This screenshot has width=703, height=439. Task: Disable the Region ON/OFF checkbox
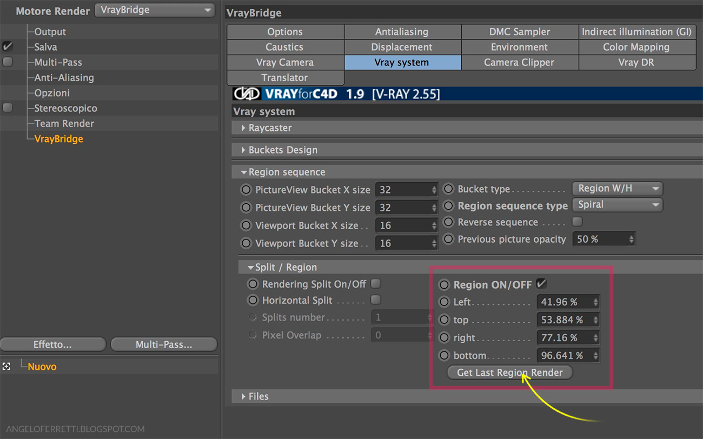[x=541, y=283]
